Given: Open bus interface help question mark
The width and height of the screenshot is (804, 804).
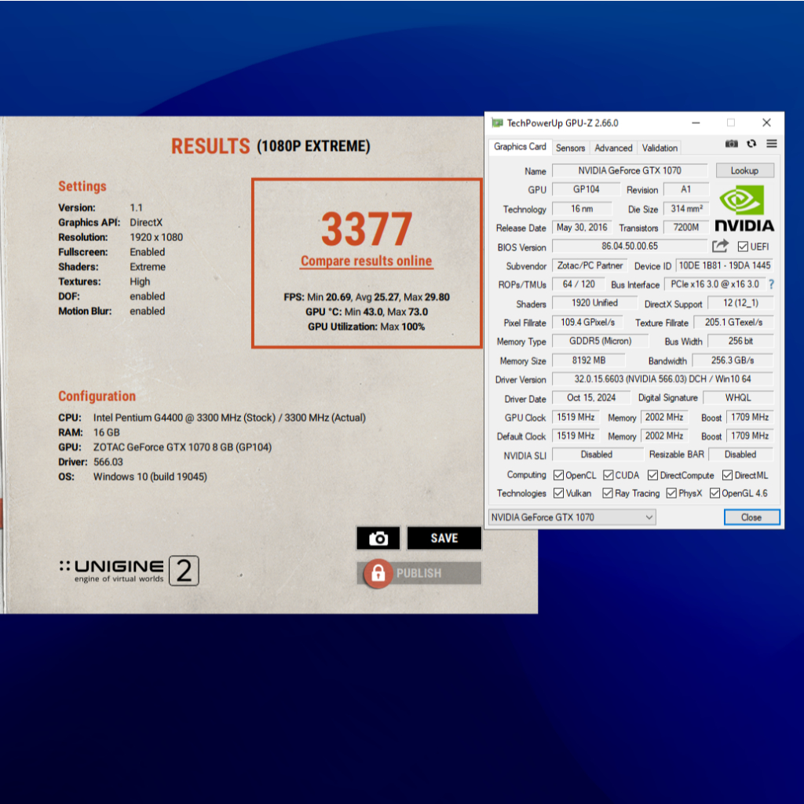Looking at the screenshot, I should point(771,284).
